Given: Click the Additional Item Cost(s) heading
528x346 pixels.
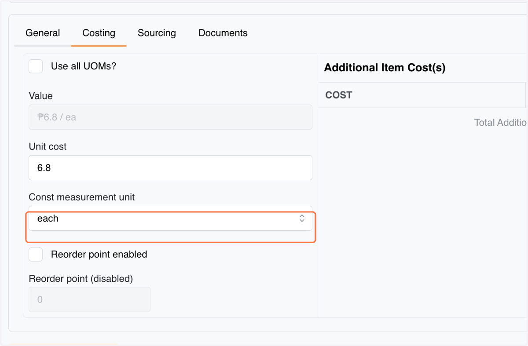Looking at the screenshot, I should (385, 68).
